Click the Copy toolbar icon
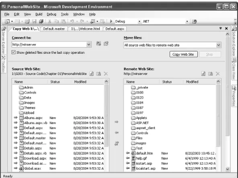Viewport: 238px width, 178px height. tap(57, 21)
